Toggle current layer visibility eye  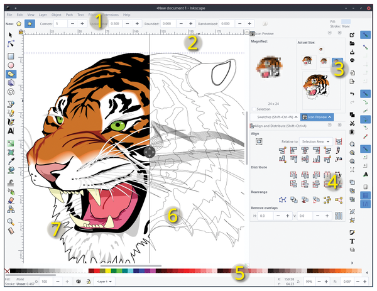coord(79,281)
